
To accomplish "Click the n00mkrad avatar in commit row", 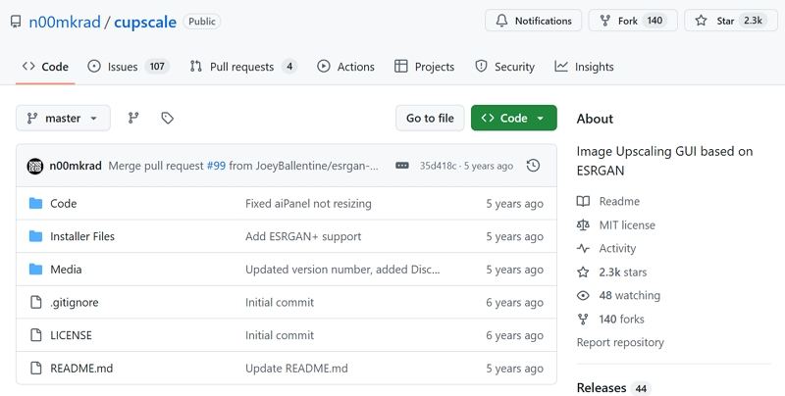I will [35, 166].
